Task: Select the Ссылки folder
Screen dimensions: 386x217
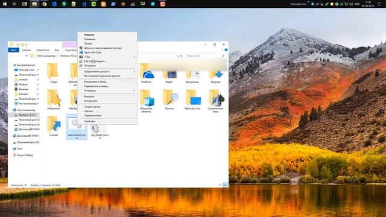Action: point(54,126)
